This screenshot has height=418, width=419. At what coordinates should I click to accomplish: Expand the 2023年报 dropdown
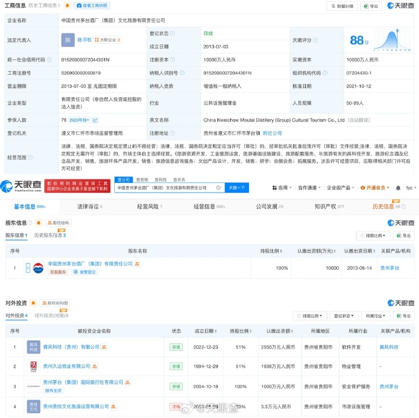click(x=79, y=120)
